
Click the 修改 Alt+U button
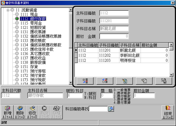(32, 112)
